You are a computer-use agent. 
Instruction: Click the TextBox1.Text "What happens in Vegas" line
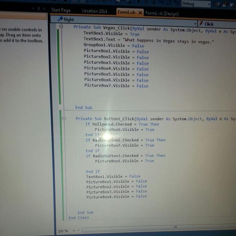149,40
